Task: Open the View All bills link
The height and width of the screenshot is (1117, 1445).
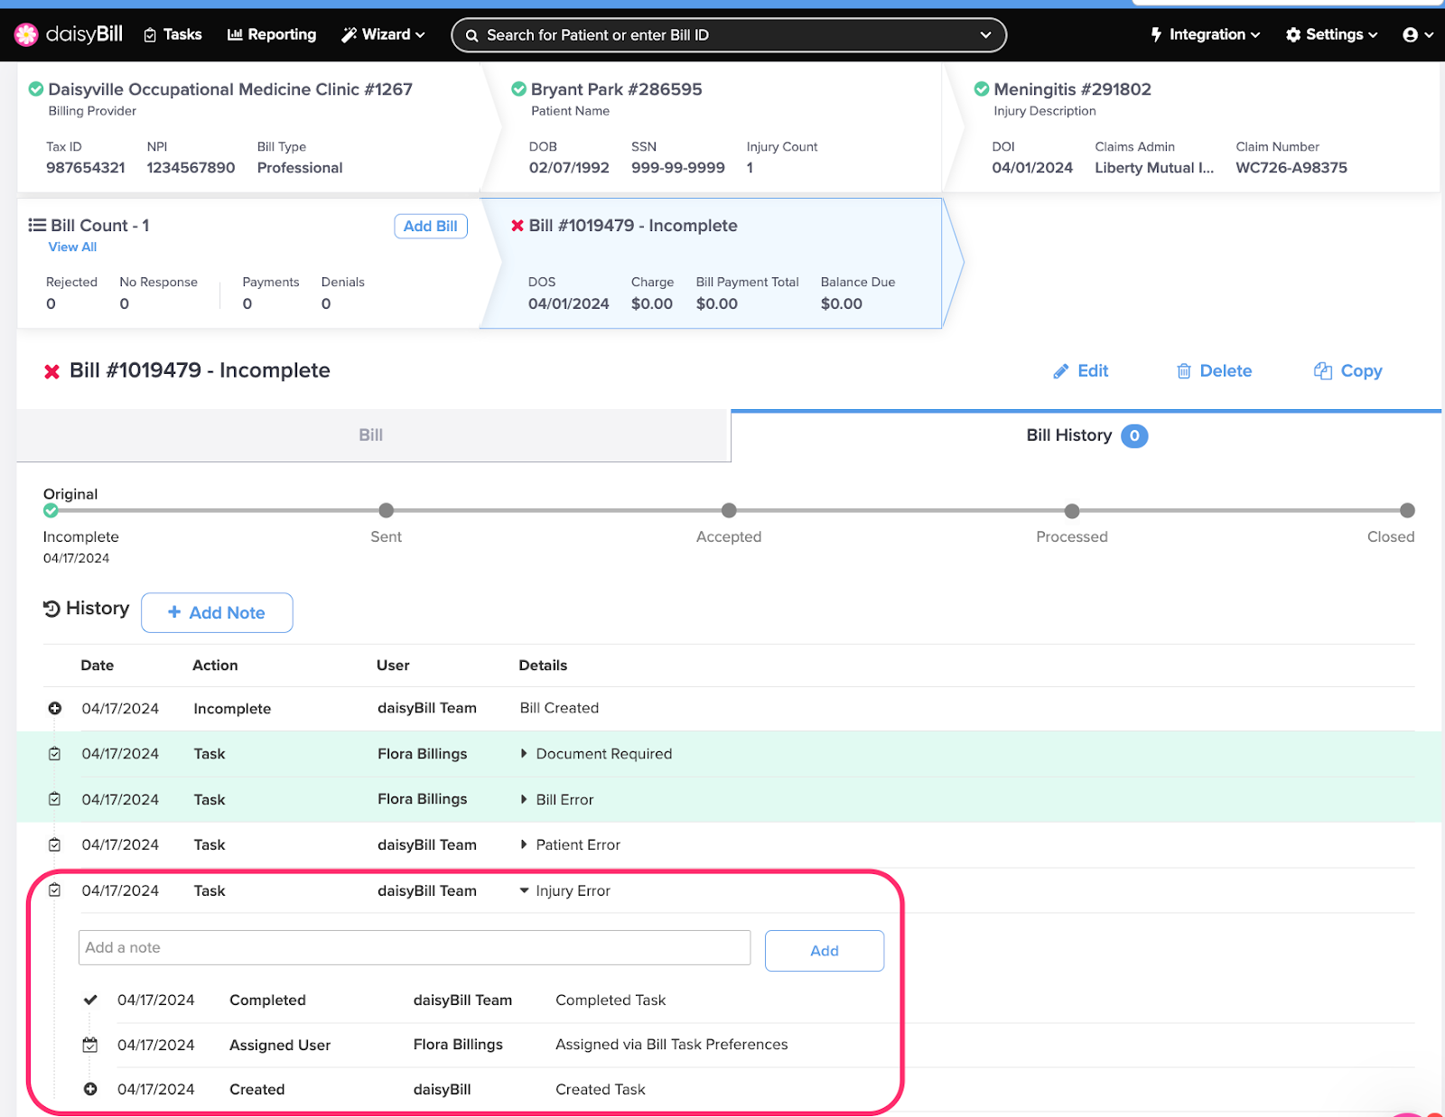Action: pos(72,247)
